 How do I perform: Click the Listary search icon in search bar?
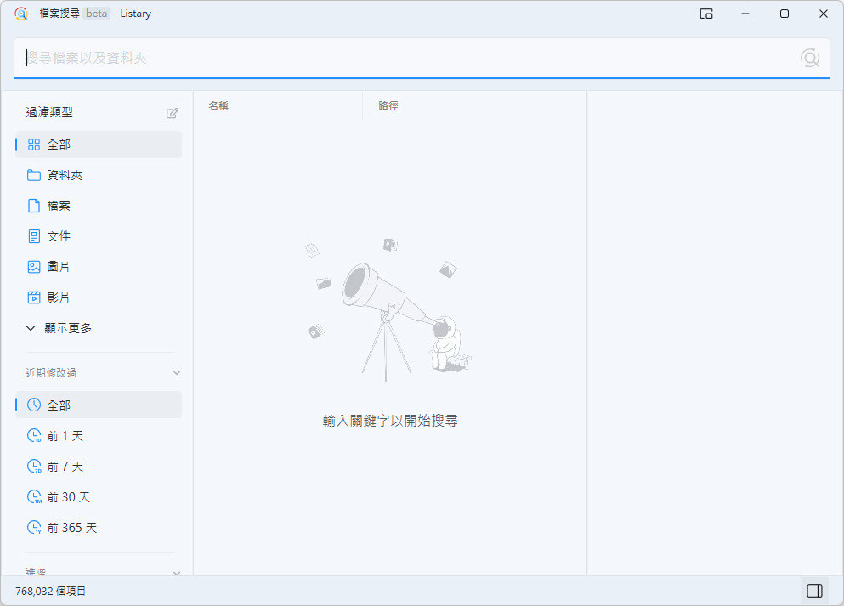click(809, 58)
